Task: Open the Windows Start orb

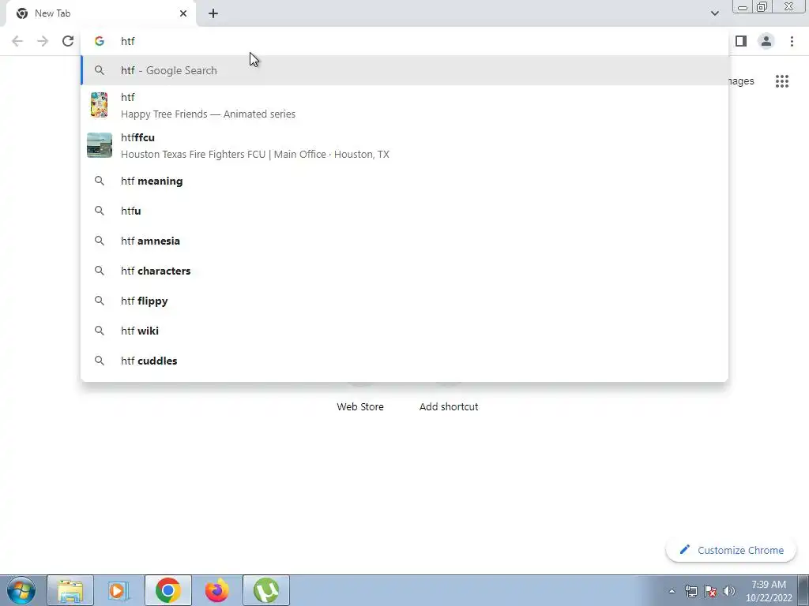Action: click(x=21, y=590)
